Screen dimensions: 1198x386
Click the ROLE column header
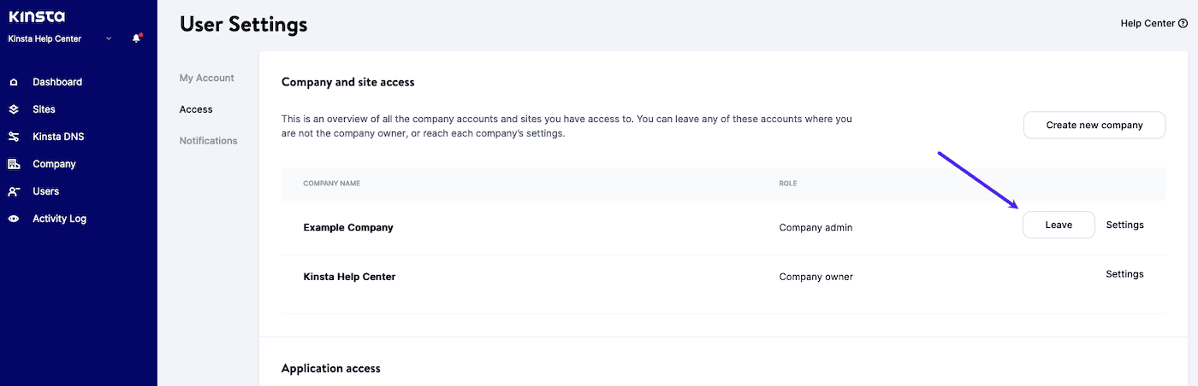point(787,184)
